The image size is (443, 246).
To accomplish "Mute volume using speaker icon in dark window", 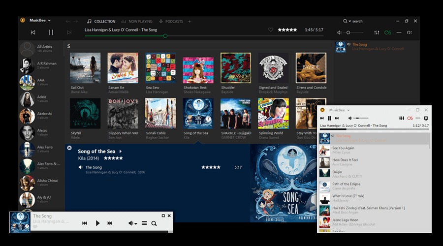I will point(340,32).
